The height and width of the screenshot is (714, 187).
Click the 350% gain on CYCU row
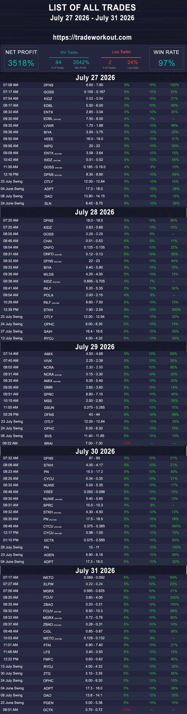[x=176, y=526]
